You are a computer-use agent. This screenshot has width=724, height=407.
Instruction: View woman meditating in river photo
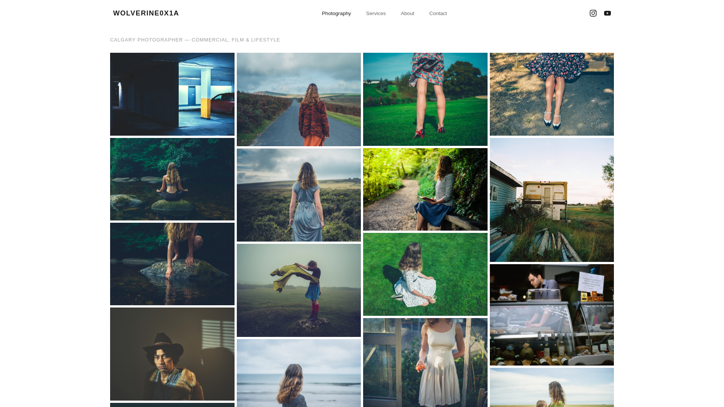pyautogui.click(x=172, y=179)
